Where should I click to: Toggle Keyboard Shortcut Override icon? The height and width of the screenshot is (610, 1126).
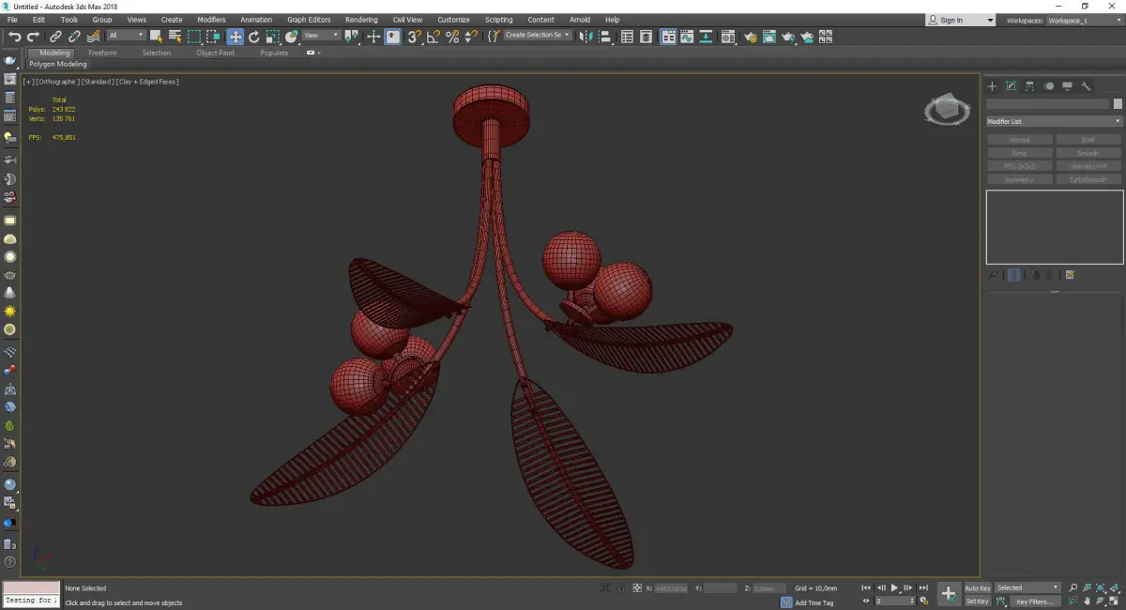(x=393, y=37)
